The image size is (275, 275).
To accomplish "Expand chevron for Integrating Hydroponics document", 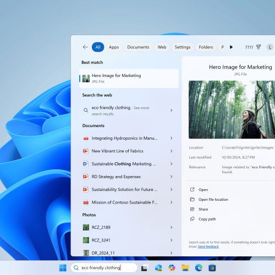I will click(171, 138).
